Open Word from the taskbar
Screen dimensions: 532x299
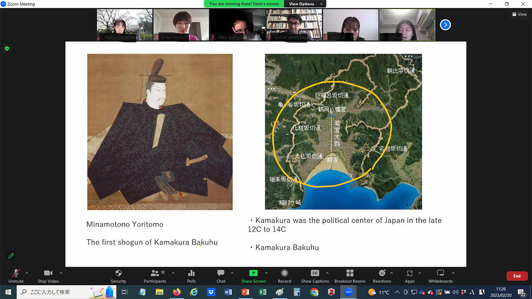228,292
